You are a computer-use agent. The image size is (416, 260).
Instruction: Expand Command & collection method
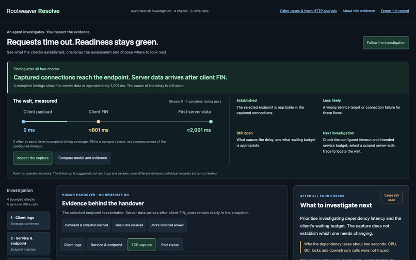tap(86, 225)
